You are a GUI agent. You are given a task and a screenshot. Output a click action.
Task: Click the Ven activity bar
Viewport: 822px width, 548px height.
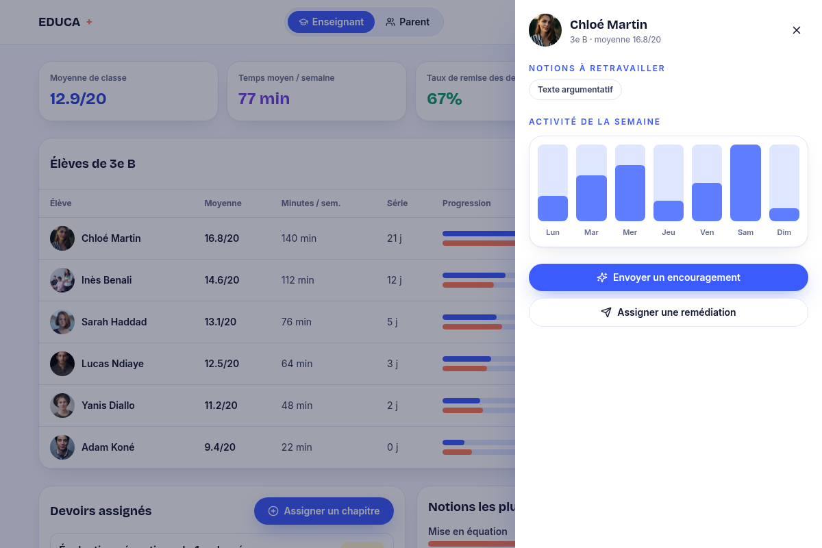(707, 183)
